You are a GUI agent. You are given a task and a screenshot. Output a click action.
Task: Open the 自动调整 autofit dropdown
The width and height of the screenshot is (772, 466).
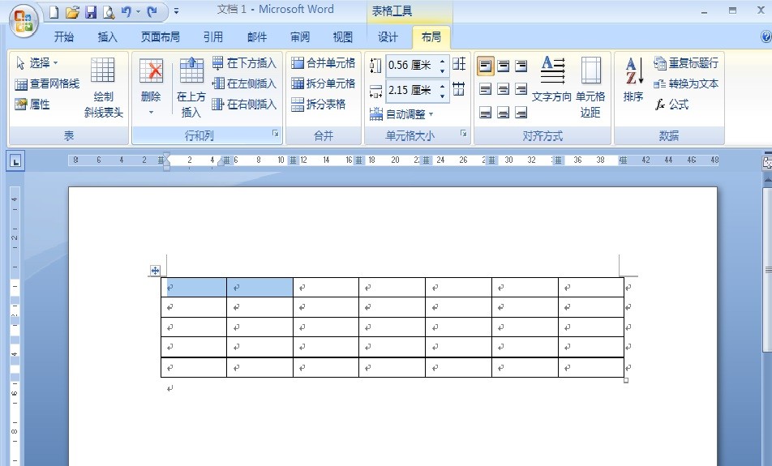coord(401,114)
